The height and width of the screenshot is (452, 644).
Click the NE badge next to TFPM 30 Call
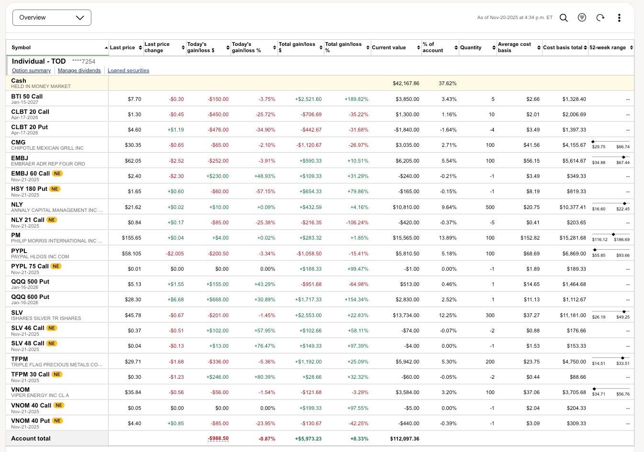pyautogui.click(x=57, y=375)
